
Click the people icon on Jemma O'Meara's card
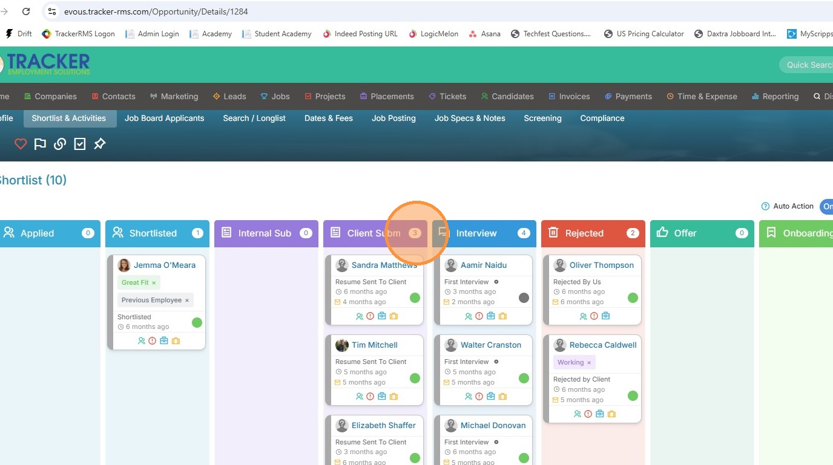pyautogui.click(x=141, y=341)
